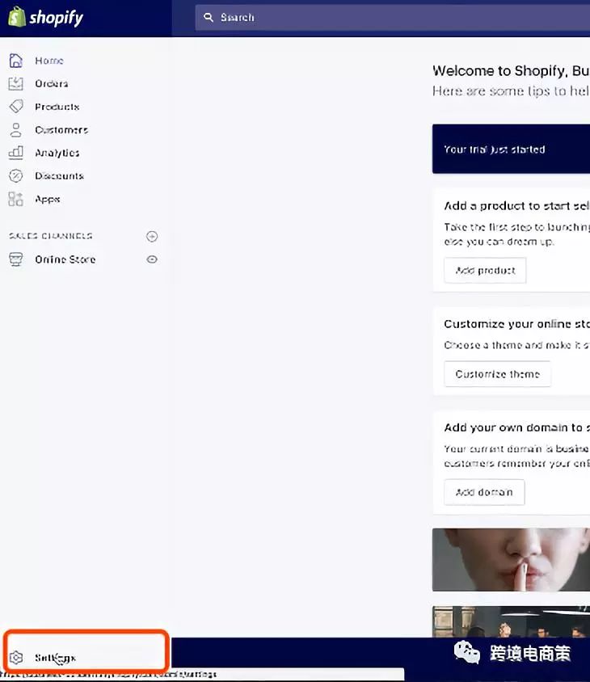Click the Online Store storefront icon
Viewport: 590px width, 682px height.
[16, 259]
